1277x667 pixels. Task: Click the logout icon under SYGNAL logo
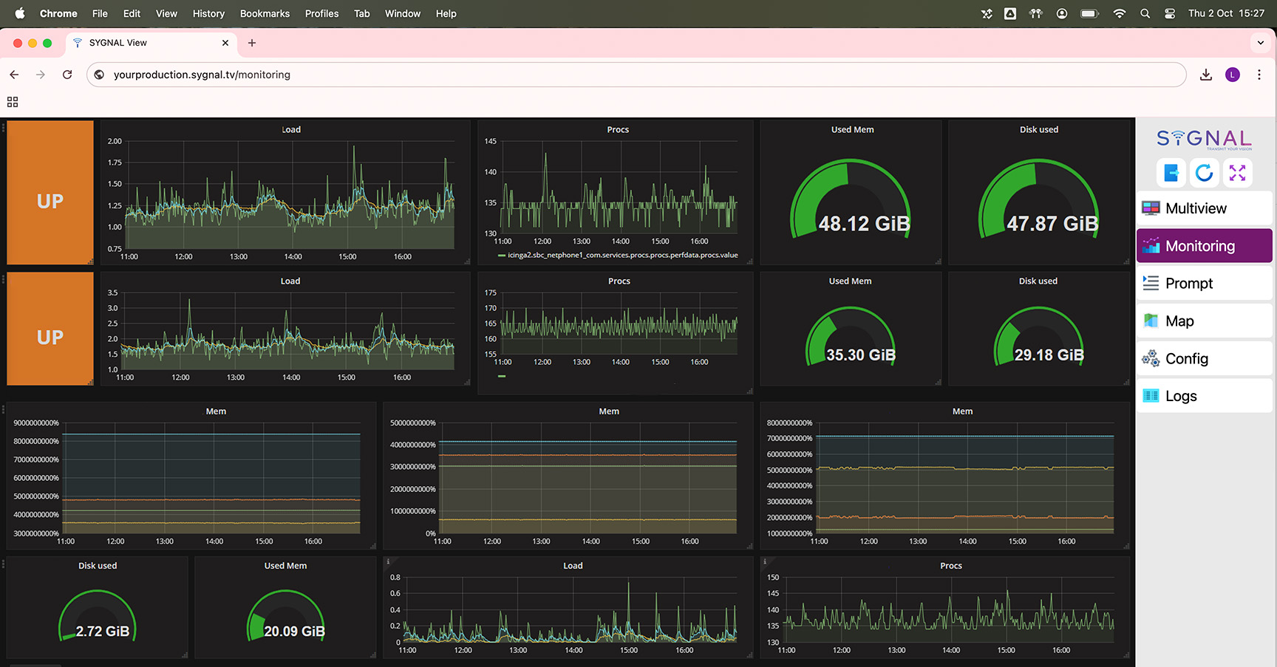1171,173
